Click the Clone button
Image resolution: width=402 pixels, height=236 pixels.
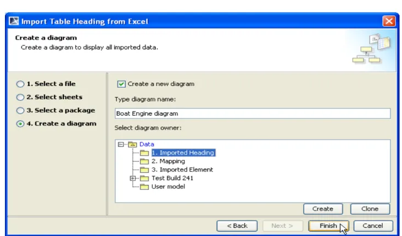[x=370, y=209]
